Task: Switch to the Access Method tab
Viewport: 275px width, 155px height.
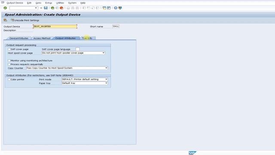Action: click(x=42, y=38)
